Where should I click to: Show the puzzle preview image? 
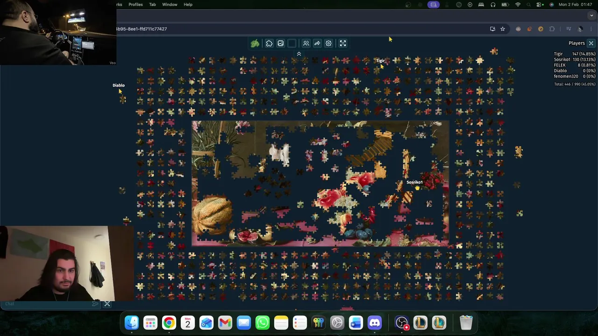[x=281, y=43]
